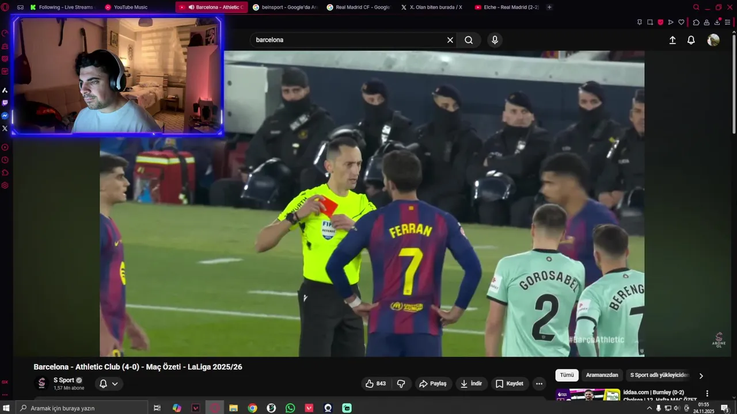Open the YouTube Music tab
This screenshot has height=414, width=737.
point(136,7)
